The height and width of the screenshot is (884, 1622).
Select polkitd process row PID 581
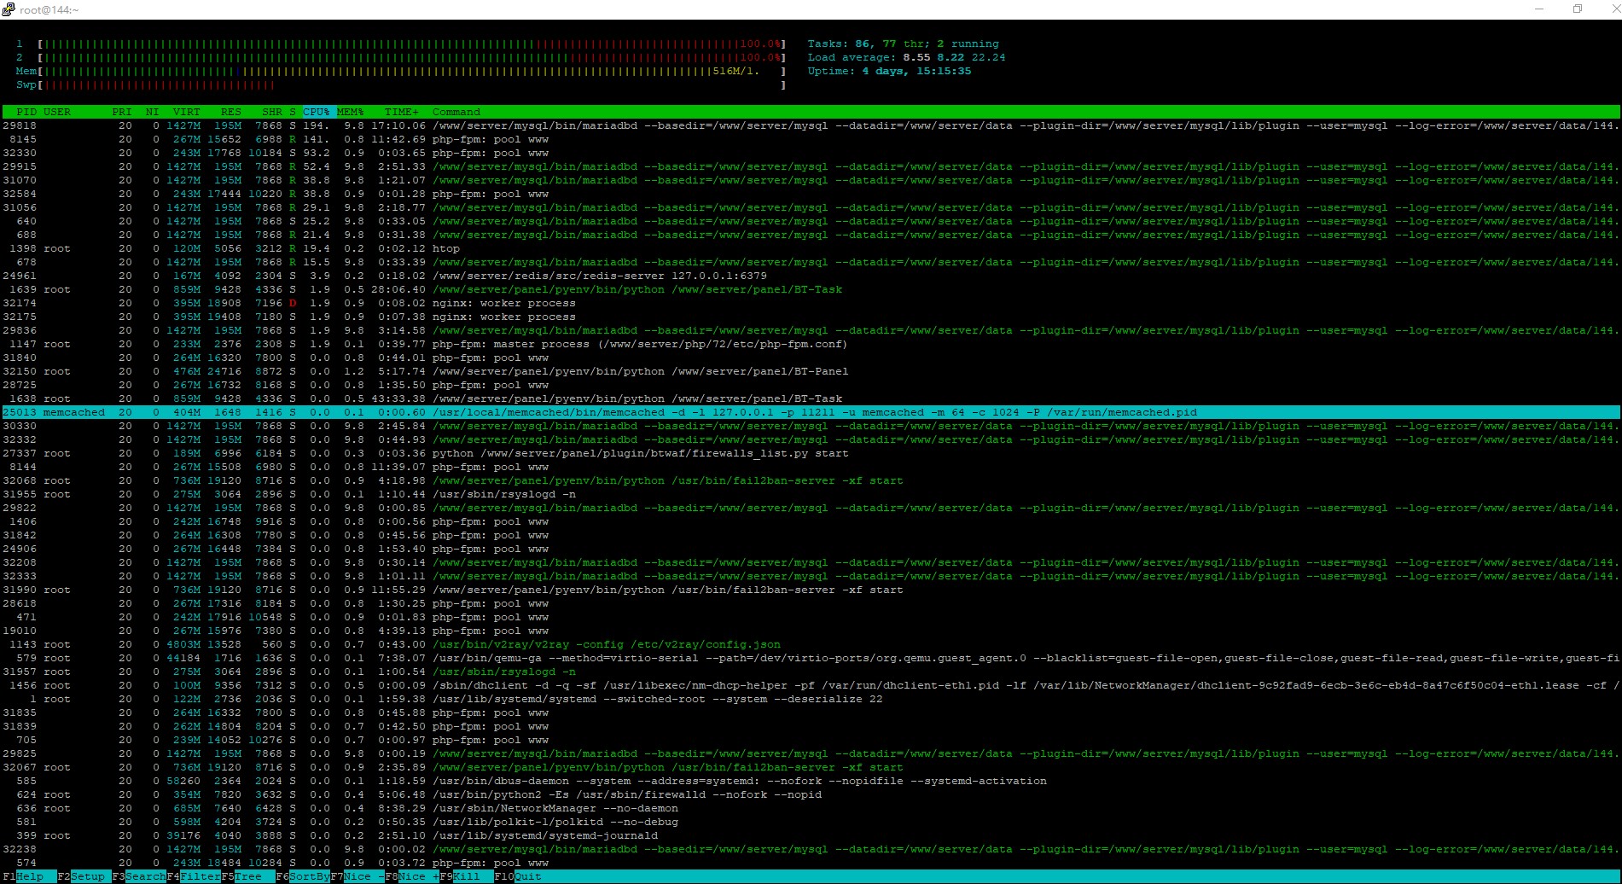pos(811,822)
